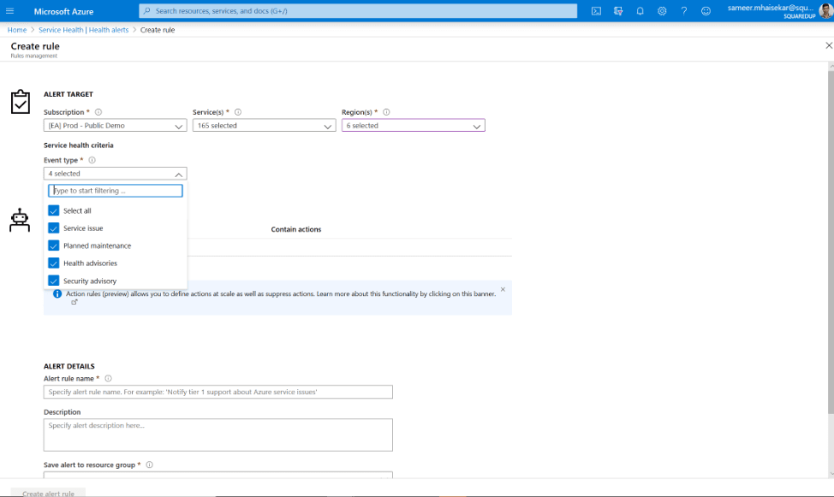This screenshot has width=834, height=497.
Task: Open the portal menu hamburger icon
Action: click(10, 10)
